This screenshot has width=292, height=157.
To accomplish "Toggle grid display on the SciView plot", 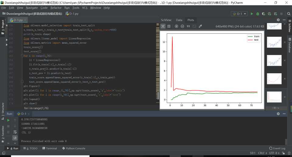I will [x=169, y=26].
